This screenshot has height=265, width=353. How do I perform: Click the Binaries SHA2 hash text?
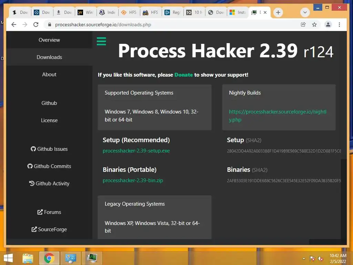(x=284, y=181)
